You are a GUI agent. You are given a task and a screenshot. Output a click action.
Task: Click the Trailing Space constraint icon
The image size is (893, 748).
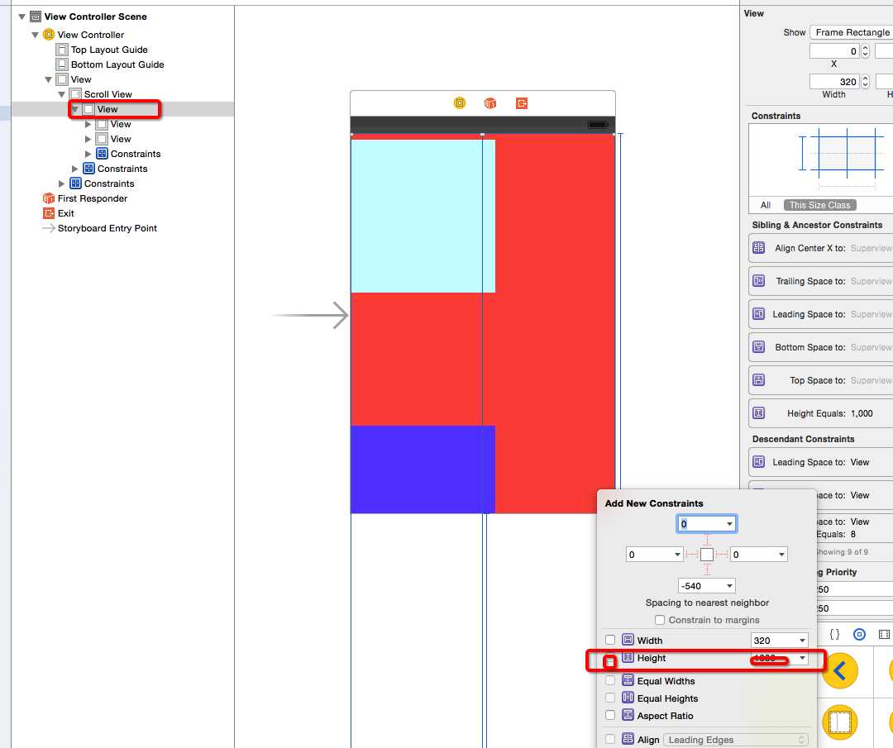758,281
